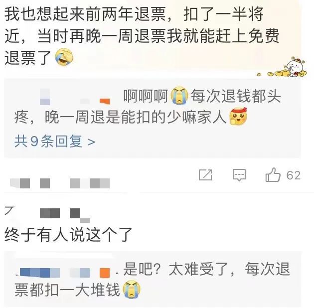This screenshot has height=308, width=314.
Task: Click the crying emoji after 一大堆钱
Action: [x=132, y=290]
